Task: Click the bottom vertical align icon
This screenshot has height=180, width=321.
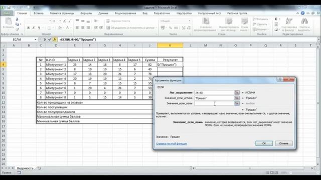Action: click(x=88, y=21)
